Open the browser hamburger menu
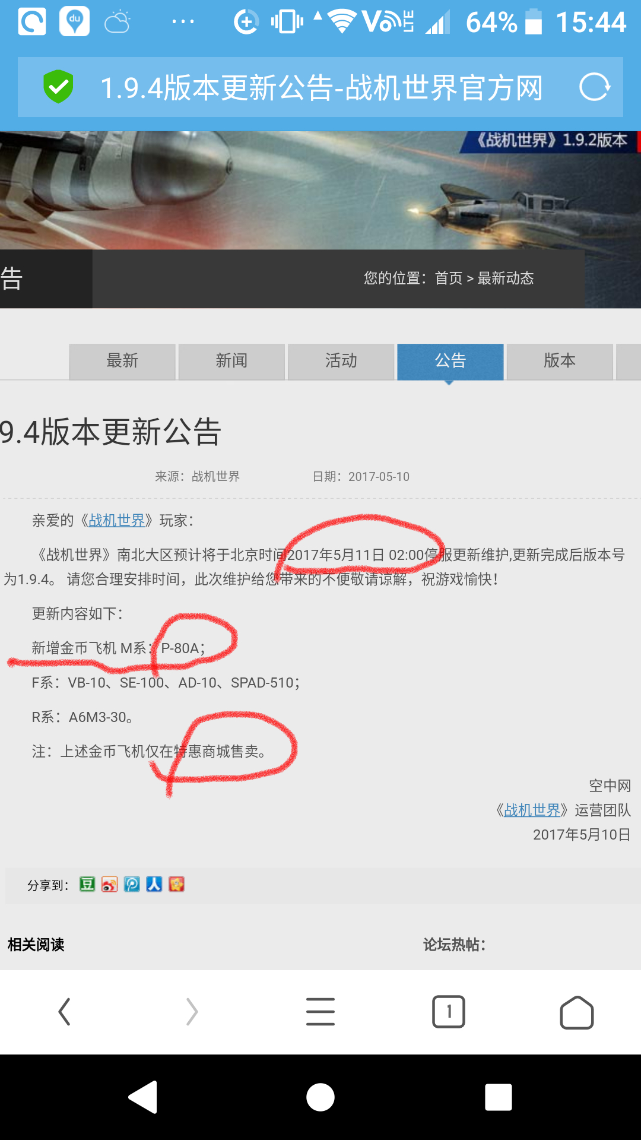Viewport: 641px width, 1140px height. coord(320,1012)
